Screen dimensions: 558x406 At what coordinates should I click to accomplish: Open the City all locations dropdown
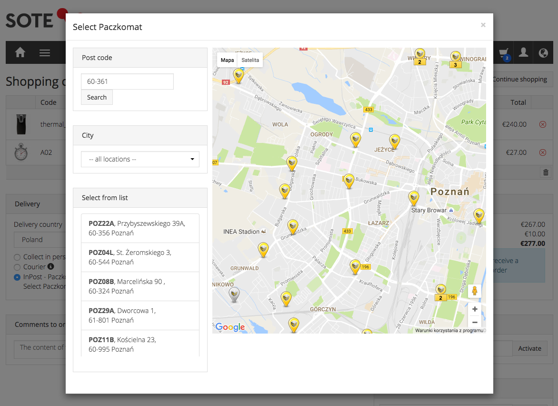pyautogui.click(x=140, y=159)
